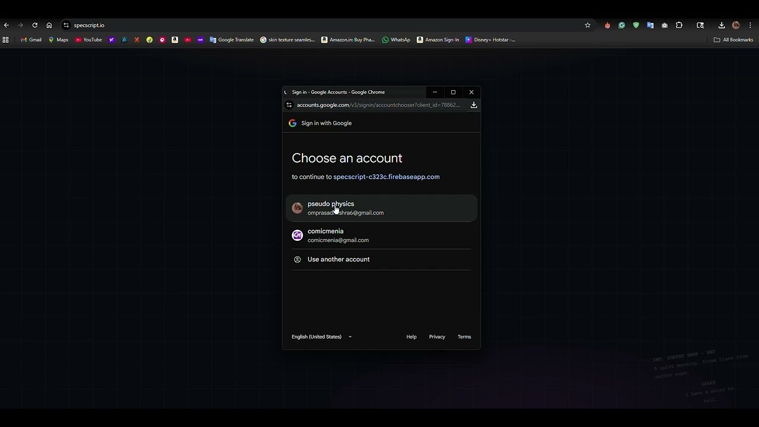This screenshot has height=427, width=759.
Task: Open the Extensions puzzle-piece icon
Action: [x=679, y=25]
